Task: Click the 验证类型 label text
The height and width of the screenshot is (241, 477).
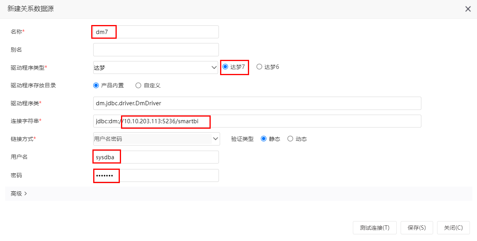Action: [242, 139]
